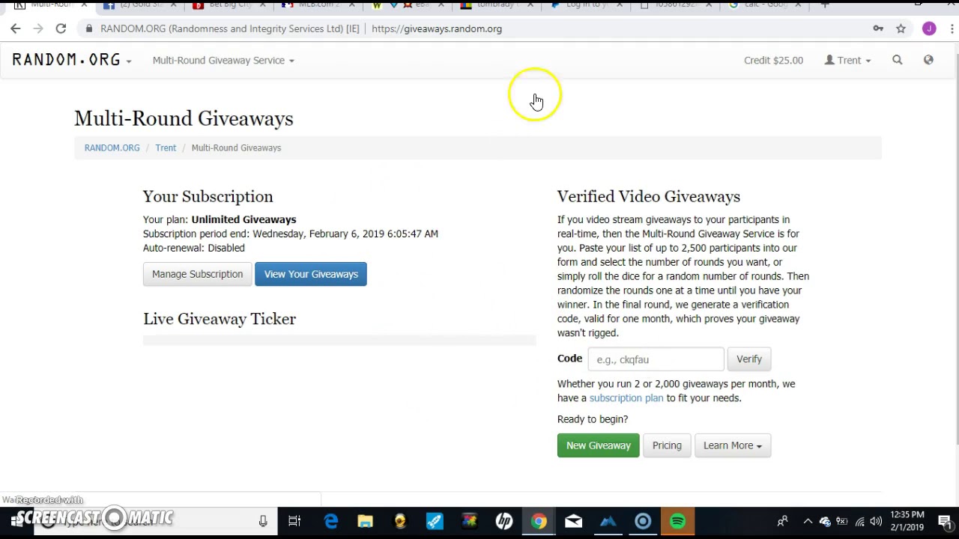This screenshot has height=539, width=959.
Task: Close the MLB.com browser tab
Action: [353, 4]
